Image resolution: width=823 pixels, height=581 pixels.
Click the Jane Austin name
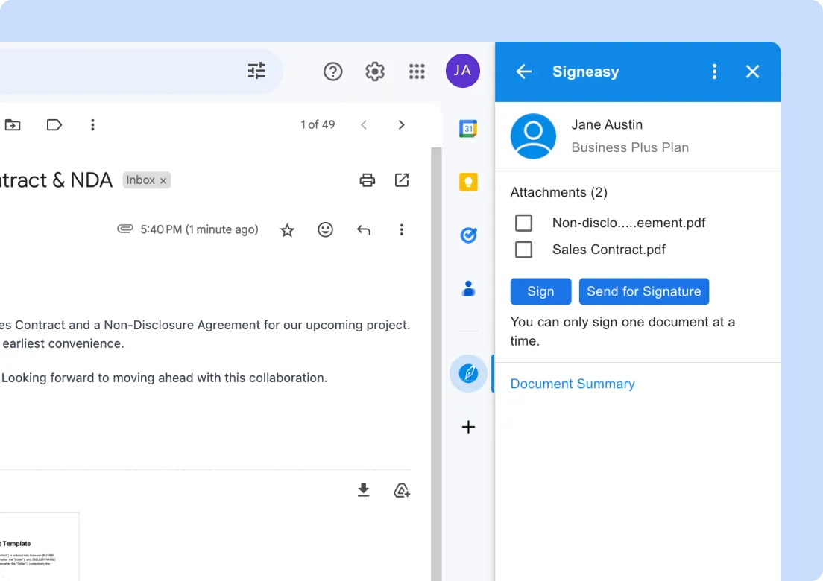[608, 125]
